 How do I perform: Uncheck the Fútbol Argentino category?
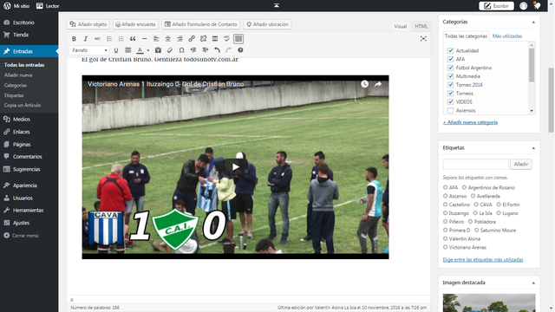tap(450, 68)
